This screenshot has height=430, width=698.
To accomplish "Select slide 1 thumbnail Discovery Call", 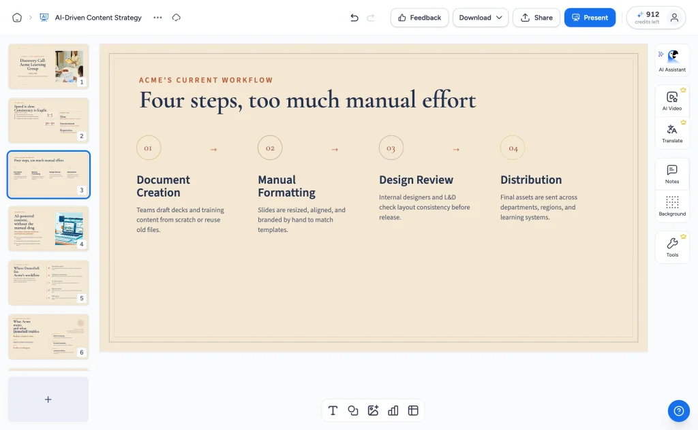I will click(48, 66).
